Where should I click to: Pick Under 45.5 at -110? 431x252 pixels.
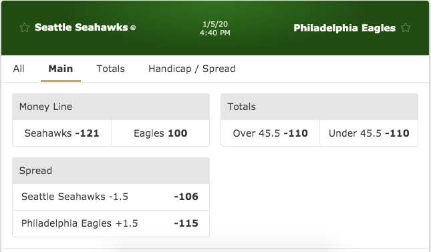click(369, 133)
